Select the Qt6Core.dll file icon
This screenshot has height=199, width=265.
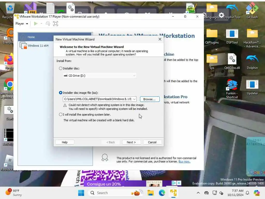pos(232,62)
